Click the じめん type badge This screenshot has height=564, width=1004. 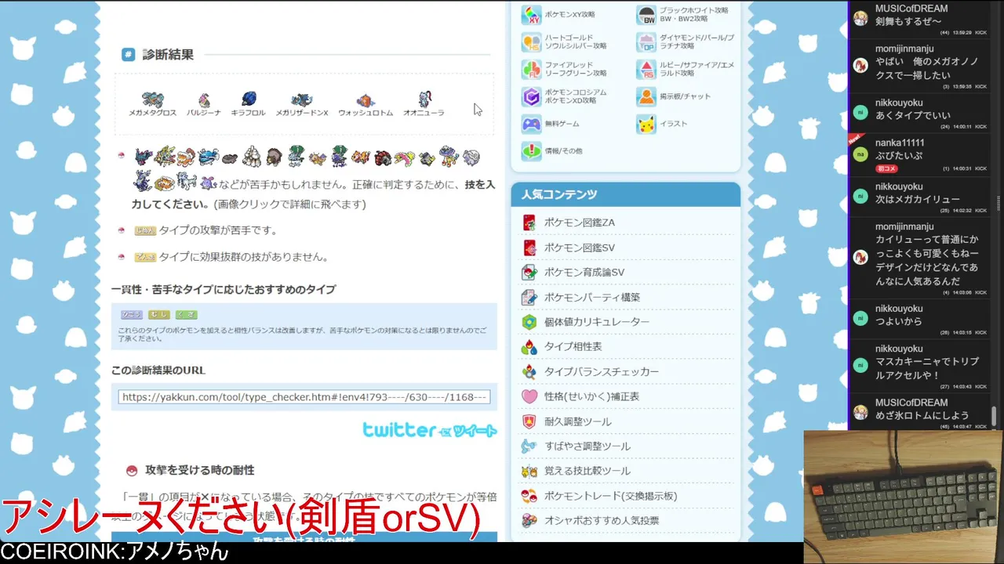coord(145,230)
